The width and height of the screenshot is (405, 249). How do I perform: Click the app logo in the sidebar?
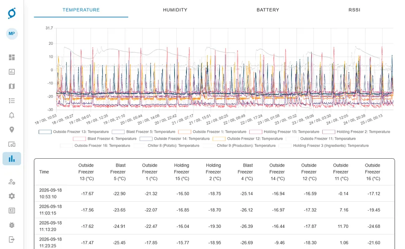pos(12,13)
